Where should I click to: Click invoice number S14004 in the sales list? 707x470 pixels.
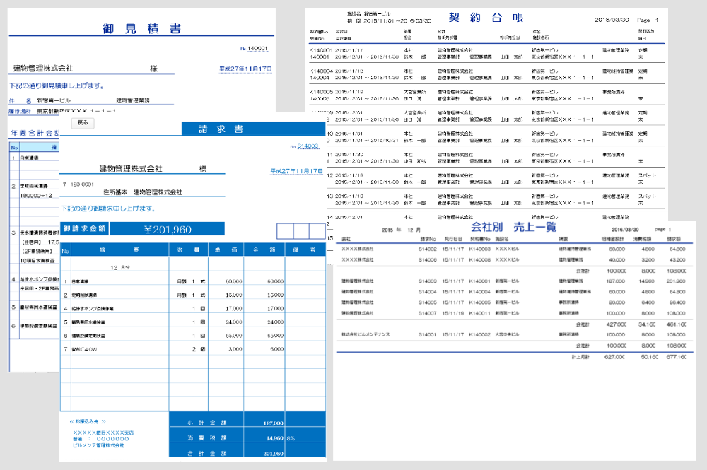428,292
